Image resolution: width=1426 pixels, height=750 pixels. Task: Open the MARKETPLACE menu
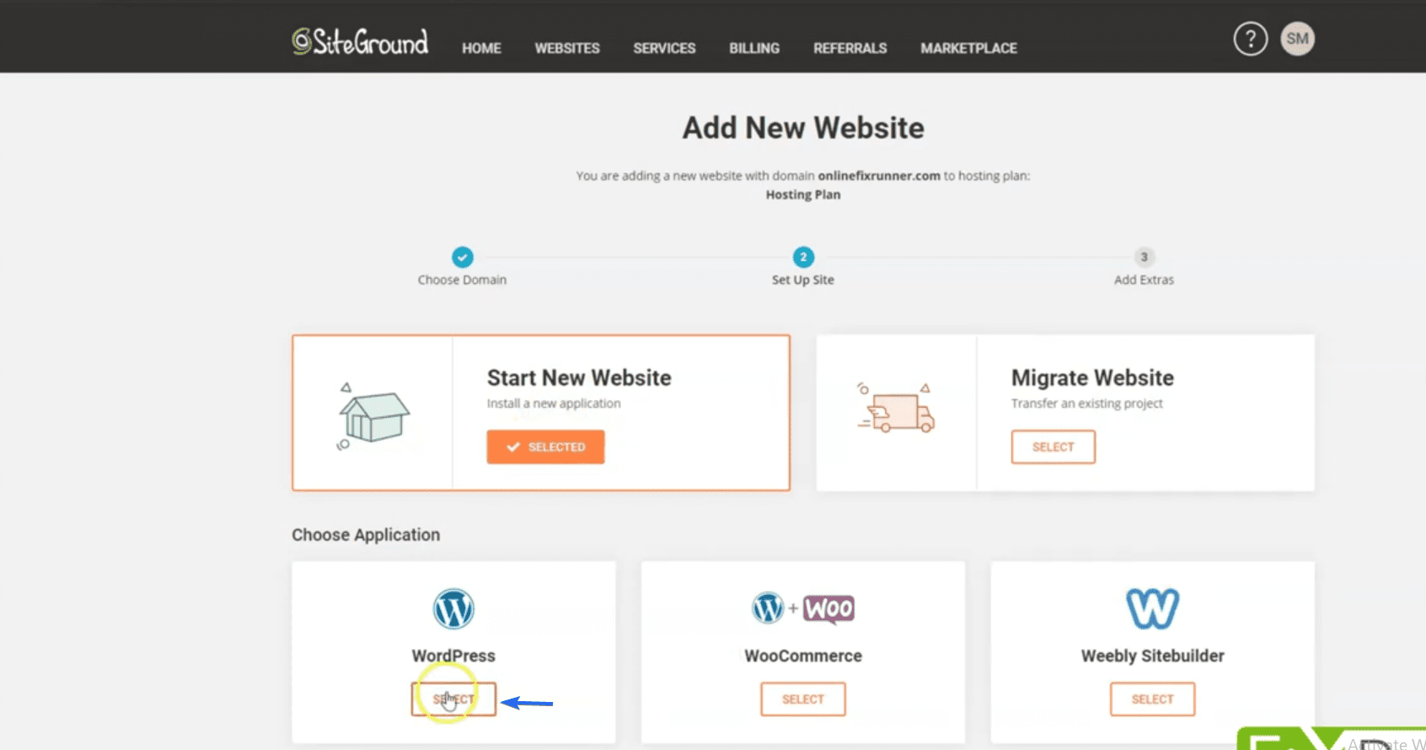(968, 48)
